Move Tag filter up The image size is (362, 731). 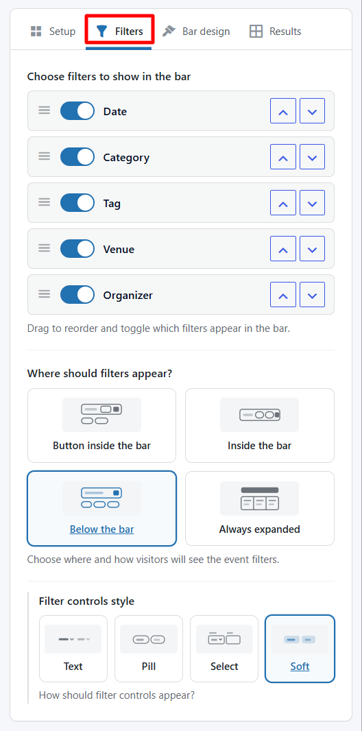(283, 203)
